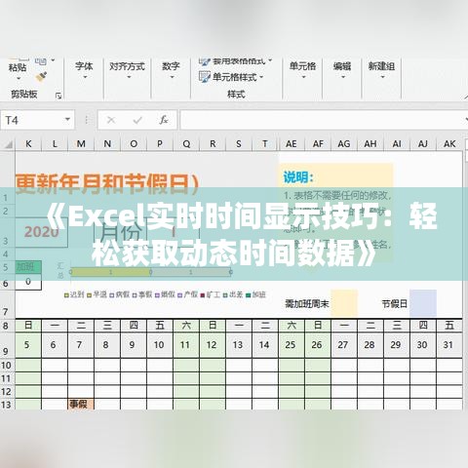Select column T header
This screenshot has height=468, width=468.
coord(265,144)
